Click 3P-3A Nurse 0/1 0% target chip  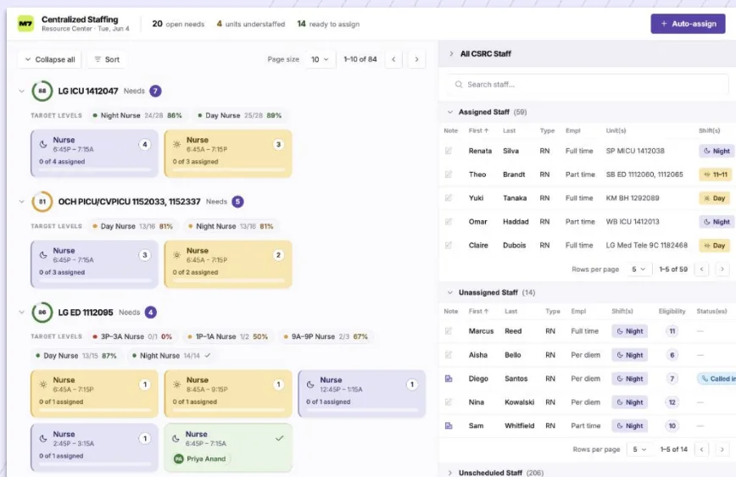coord(132,336)
